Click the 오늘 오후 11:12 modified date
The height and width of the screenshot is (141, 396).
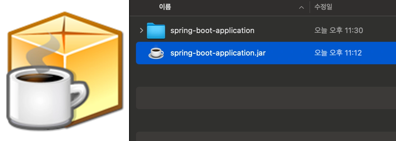338,53
